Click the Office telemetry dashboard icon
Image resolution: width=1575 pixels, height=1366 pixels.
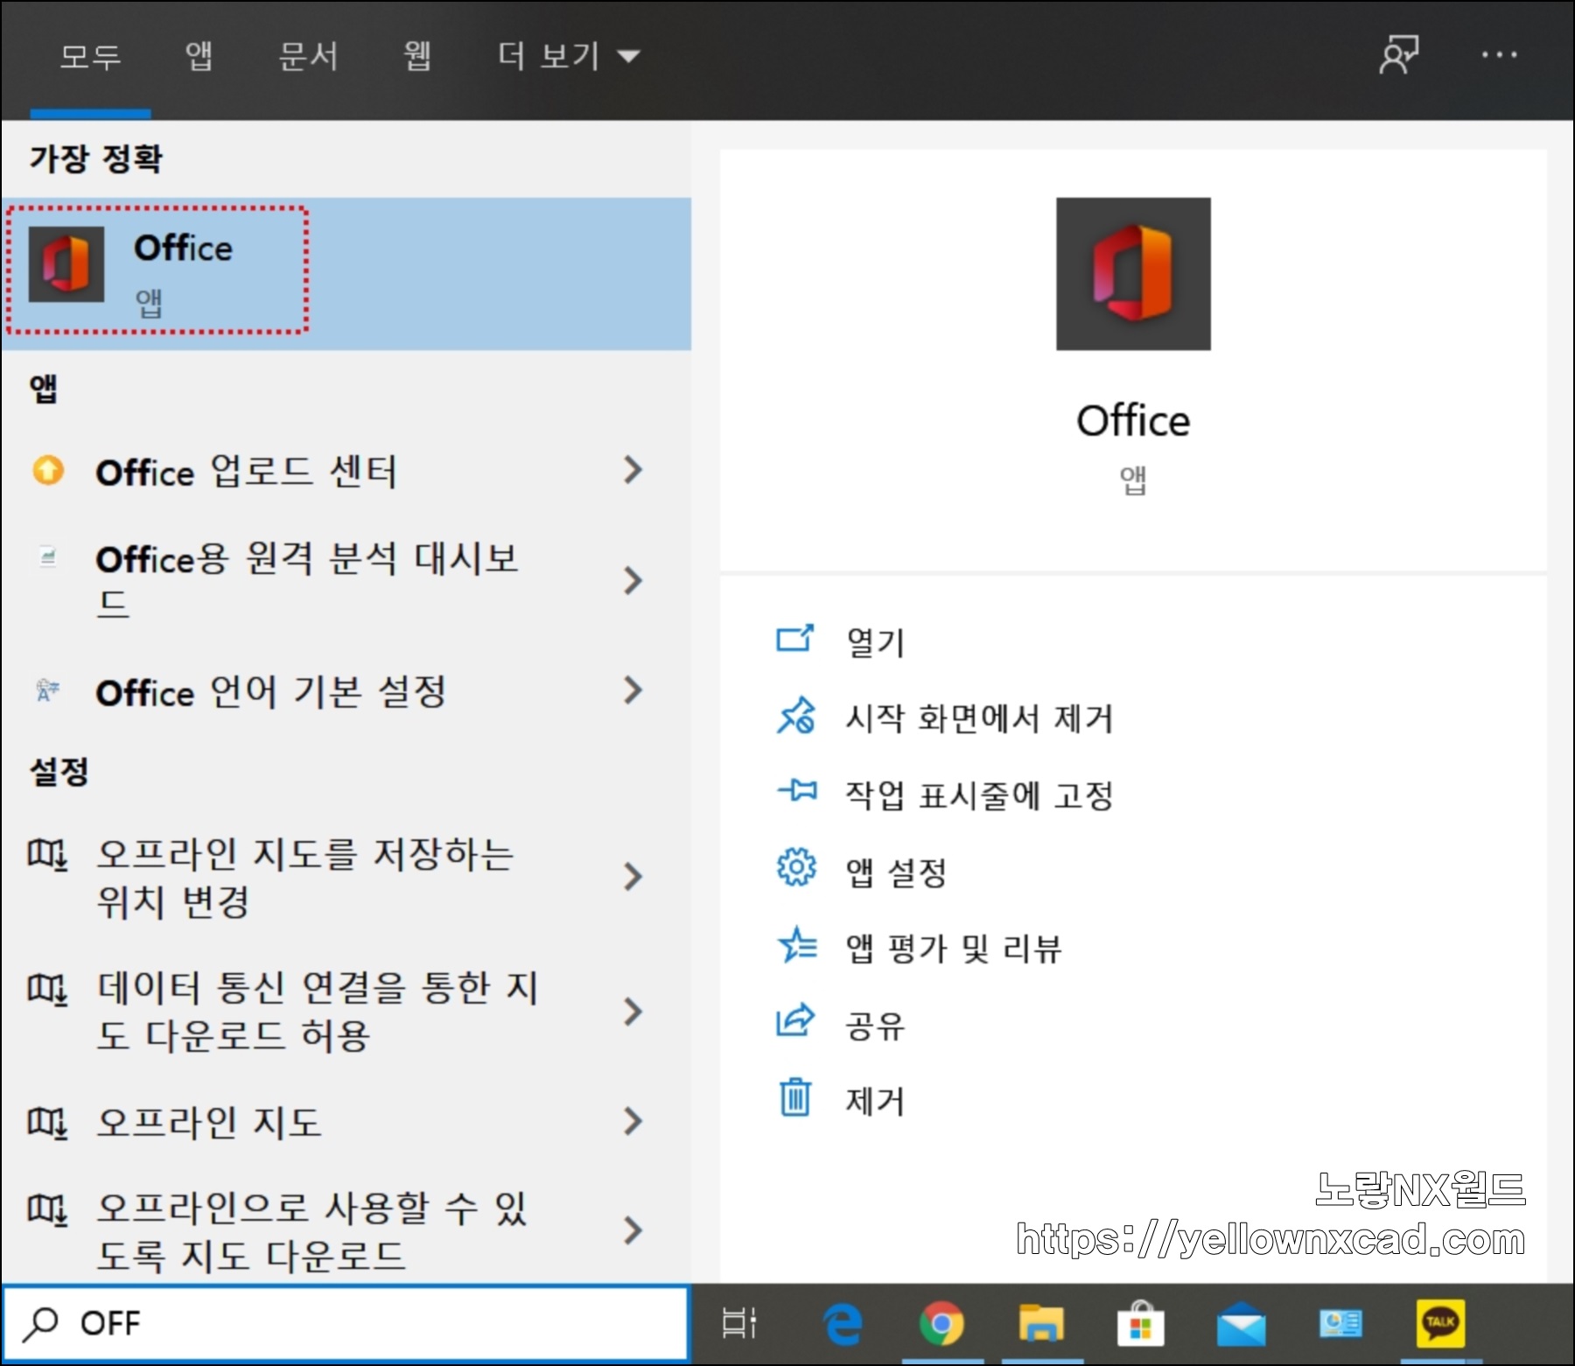coord(48,557)
